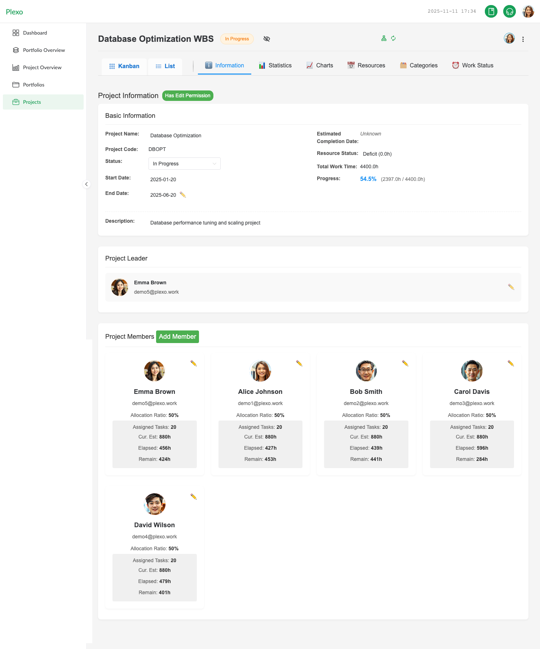Viewport: 540px width, 649px height.
Task: Open the Work Status tab
Action: point(473,66)
